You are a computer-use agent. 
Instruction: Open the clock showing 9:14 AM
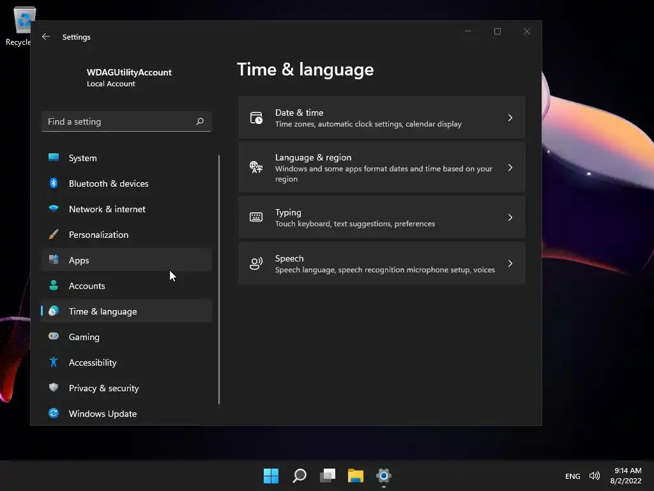point(626,476)
